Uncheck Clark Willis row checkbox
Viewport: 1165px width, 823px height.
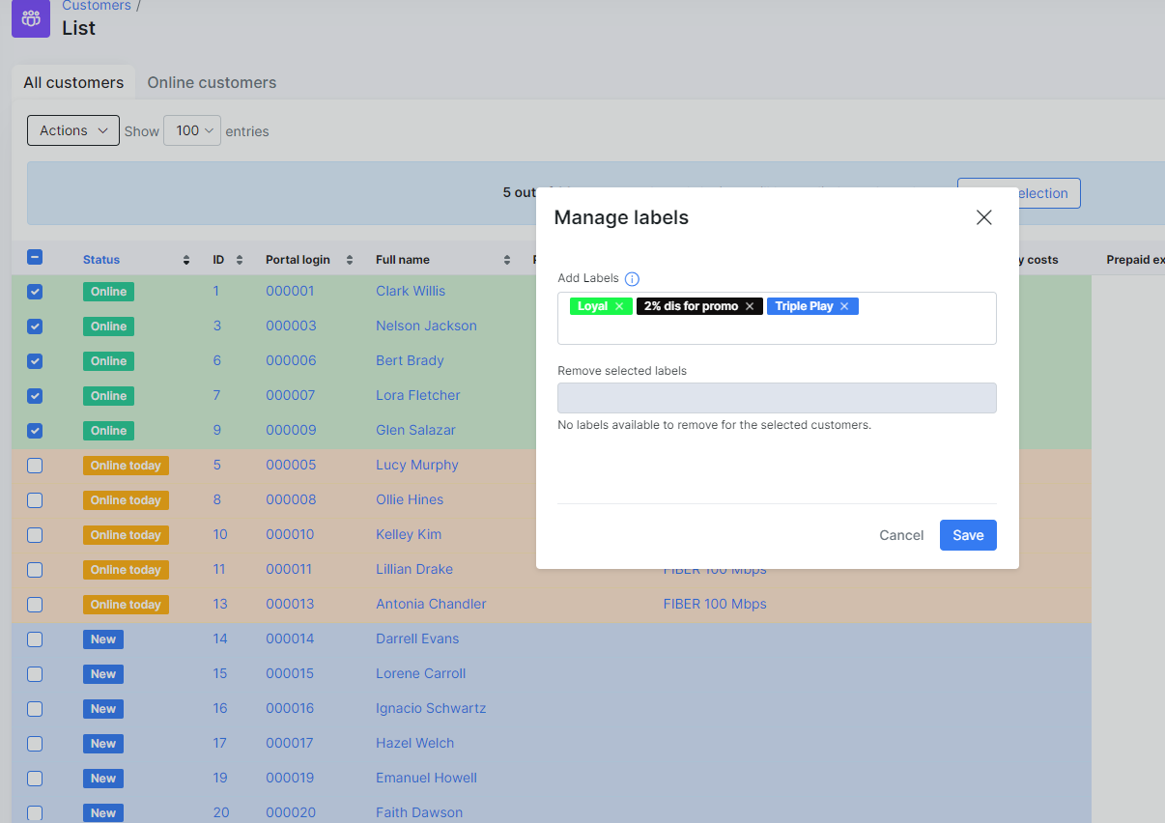(35, 292)
